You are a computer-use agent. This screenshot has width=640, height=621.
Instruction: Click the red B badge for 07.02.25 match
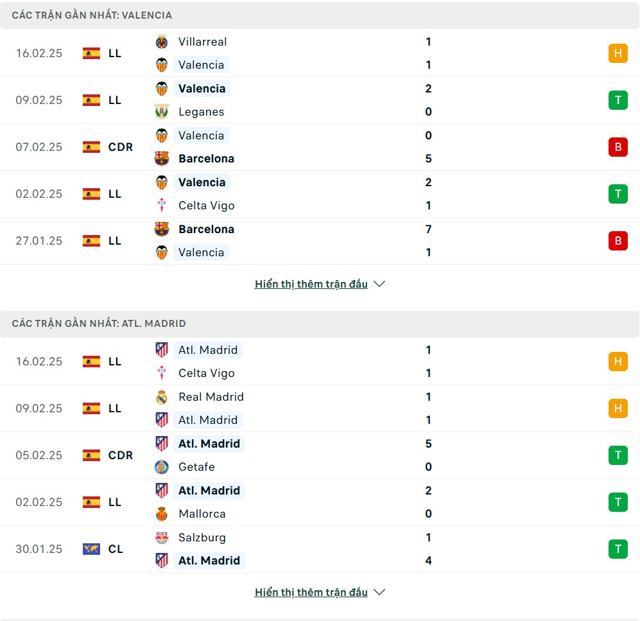point(618,147)
